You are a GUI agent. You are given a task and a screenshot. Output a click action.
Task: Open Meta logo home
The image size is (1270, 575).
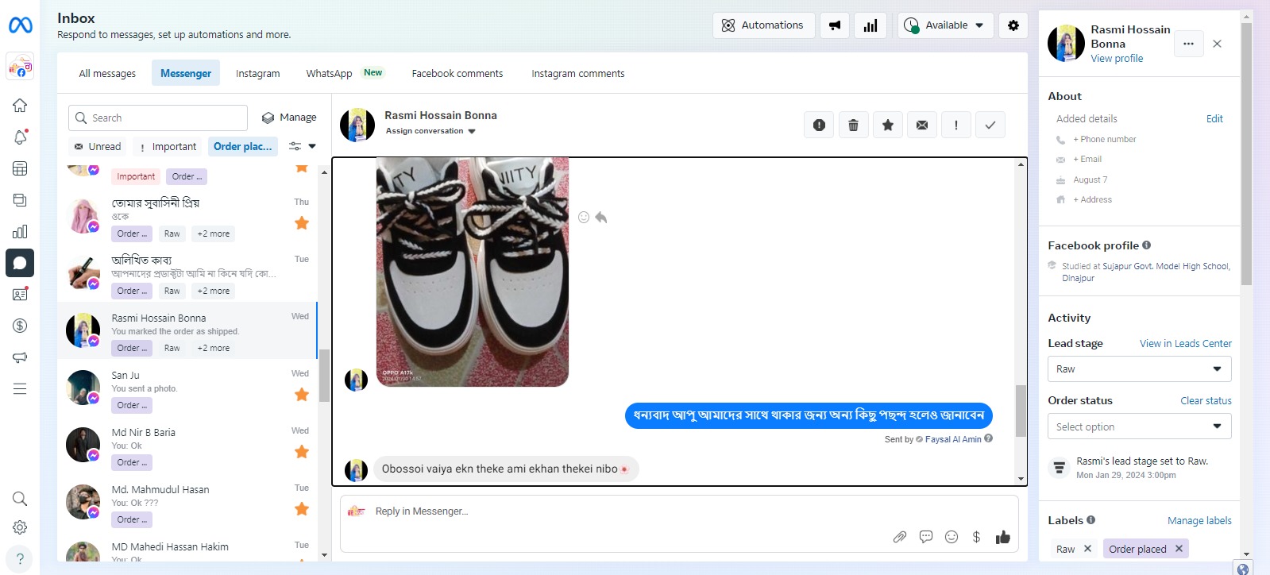pos(20,25)
